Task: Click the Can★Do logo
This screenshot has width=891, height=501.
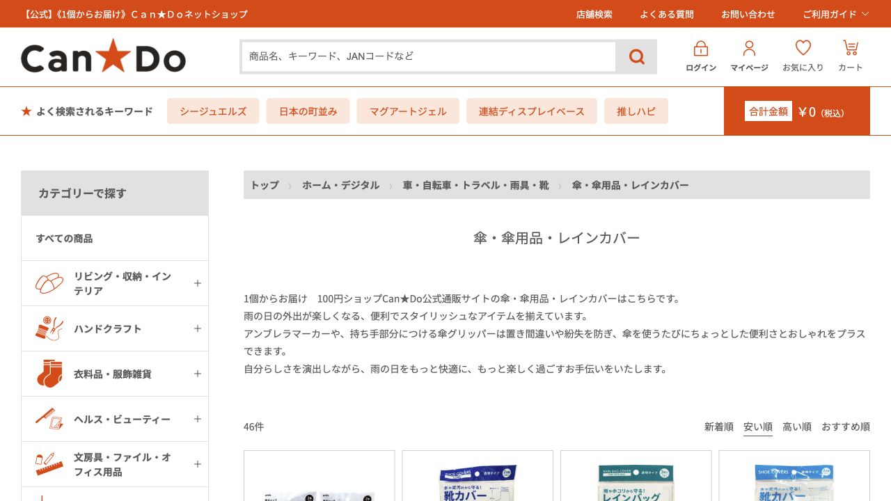Action: tap(103, 56)
